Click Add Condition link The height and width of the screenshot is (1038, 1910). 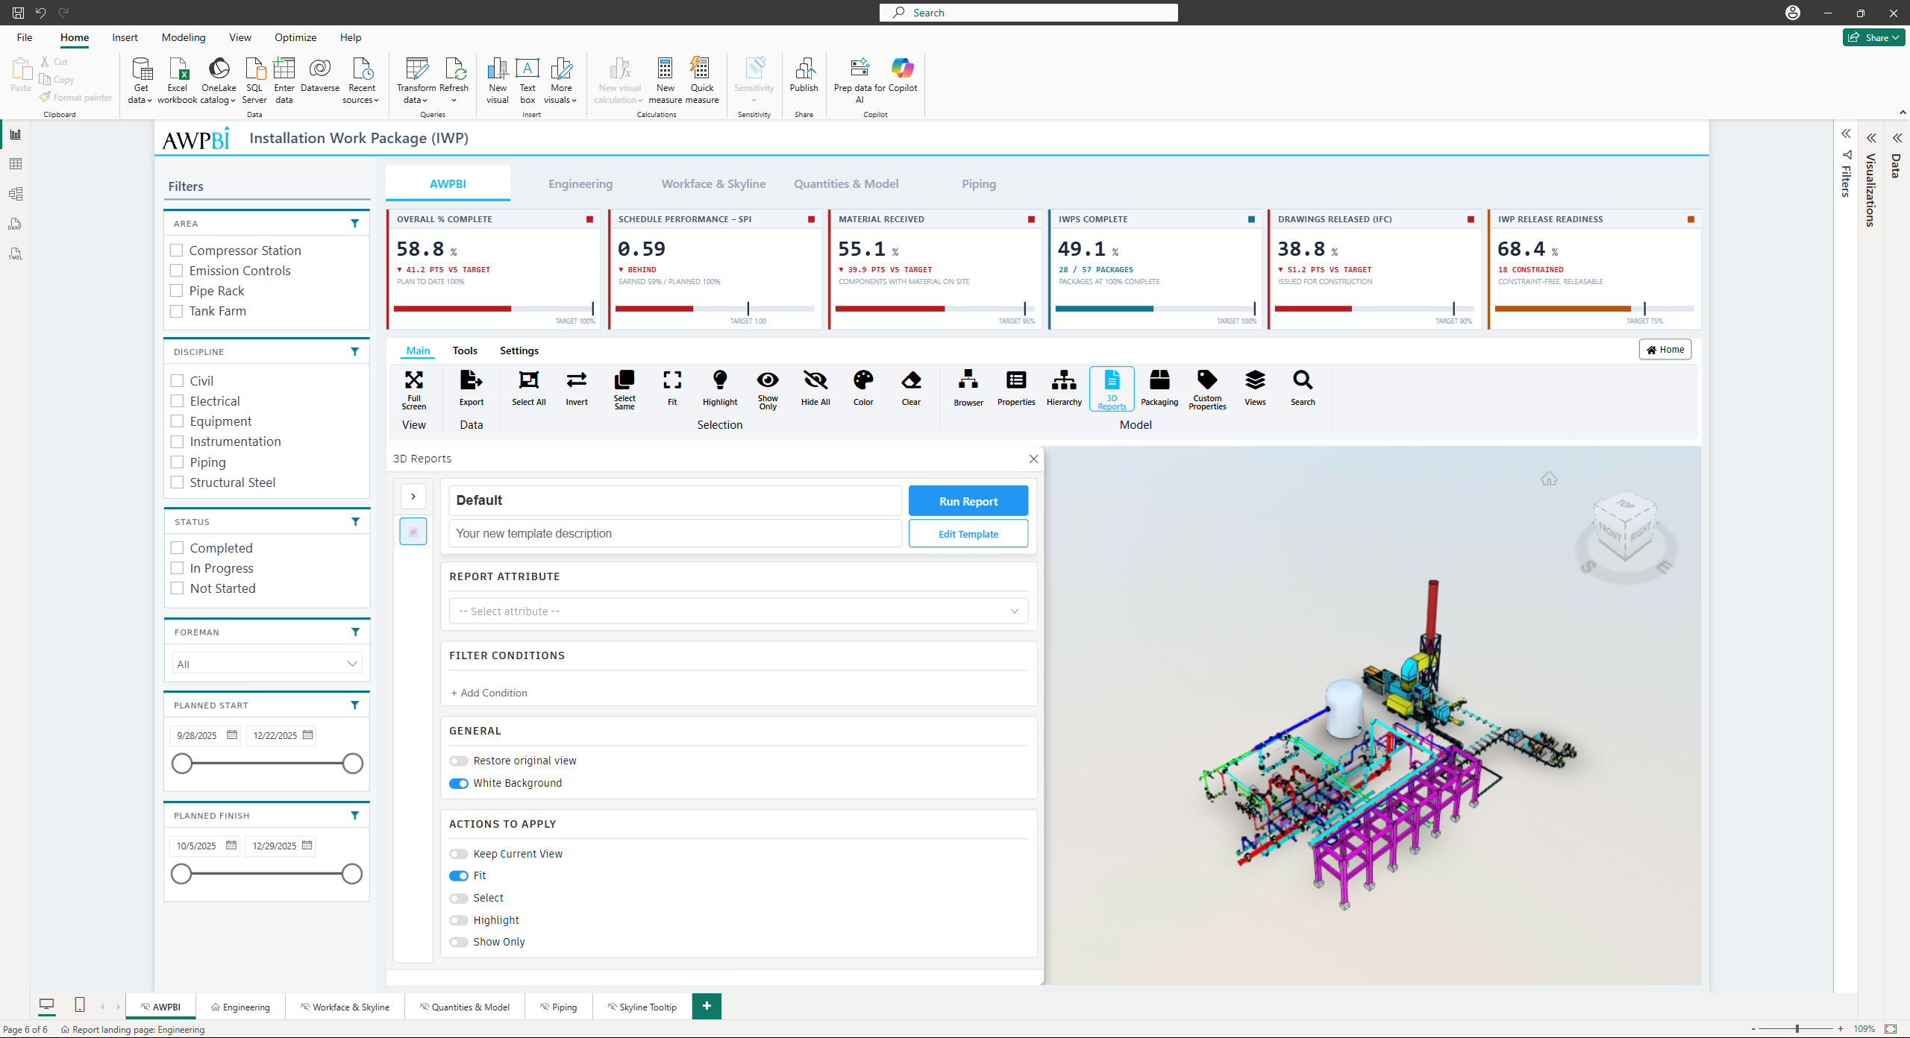pos(489,693)
